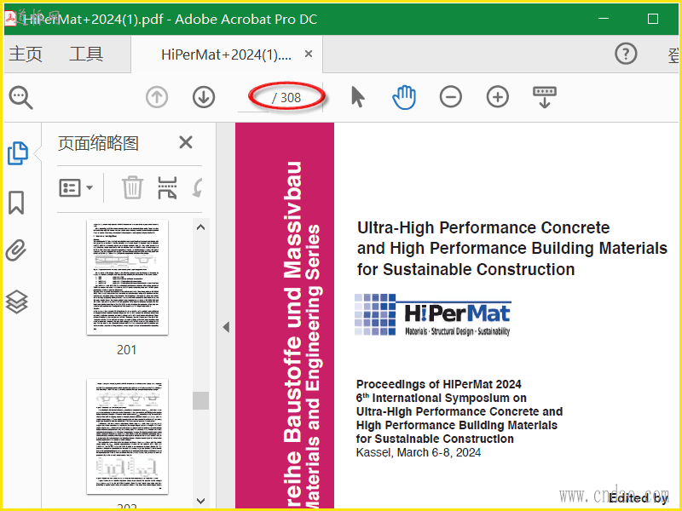This screenshot has height=511, width=682.
Task: Switch to the 工具 tab
Action: point(86,54)
